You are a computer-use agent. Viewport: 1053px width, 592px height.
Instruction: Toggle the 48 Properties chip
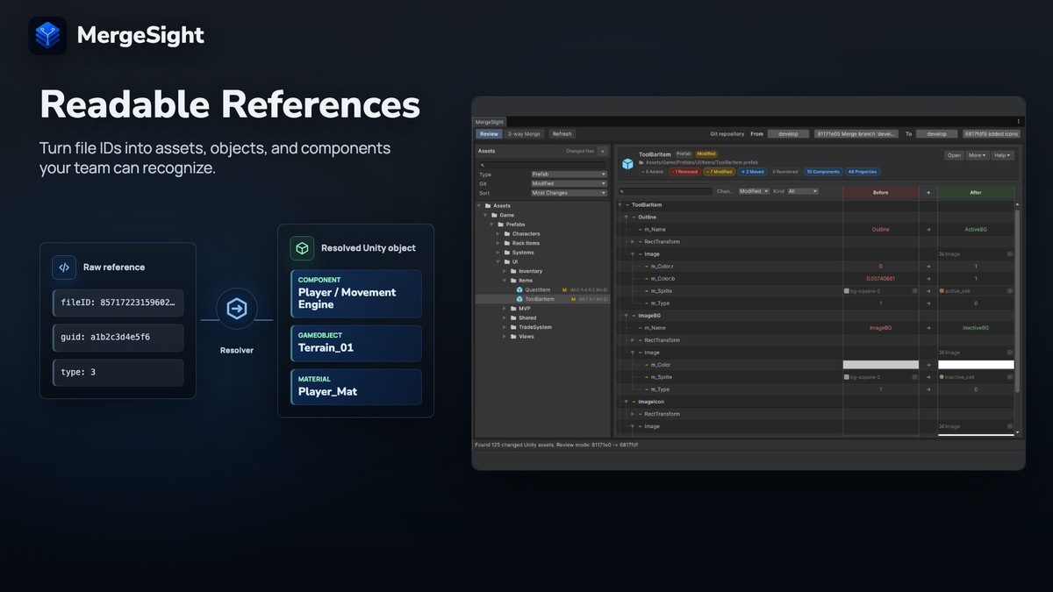click(x=864, y=172)
